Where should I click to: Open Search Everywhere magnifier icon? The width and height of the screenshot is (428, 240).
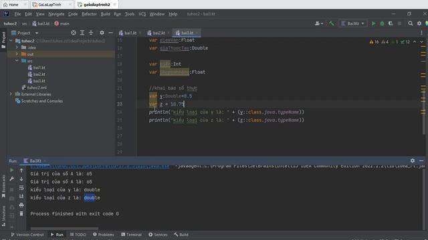pos(410,24)
